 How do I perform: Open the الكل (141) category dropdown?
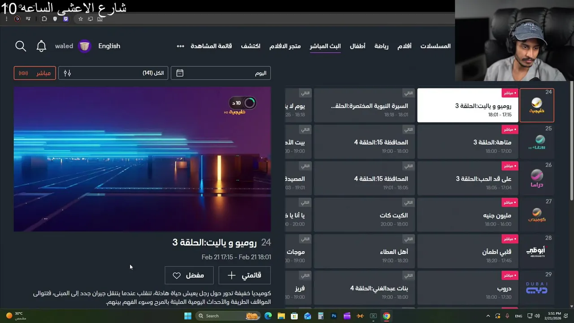[x=113, y=73]
